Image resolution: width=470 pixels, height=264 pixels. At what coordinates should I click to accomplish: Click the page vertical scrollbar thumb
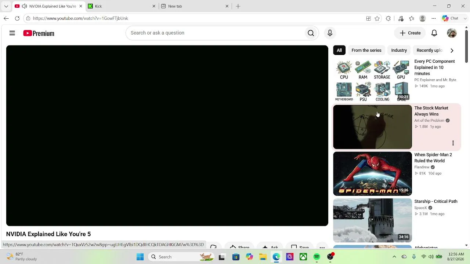pyautogui.click(x=466, y=46)
